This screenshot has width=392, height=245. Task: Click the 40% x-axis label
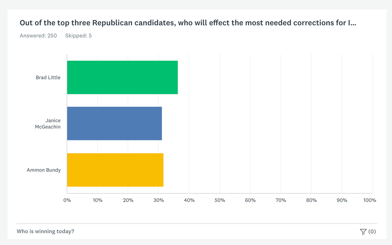point(189,200)
